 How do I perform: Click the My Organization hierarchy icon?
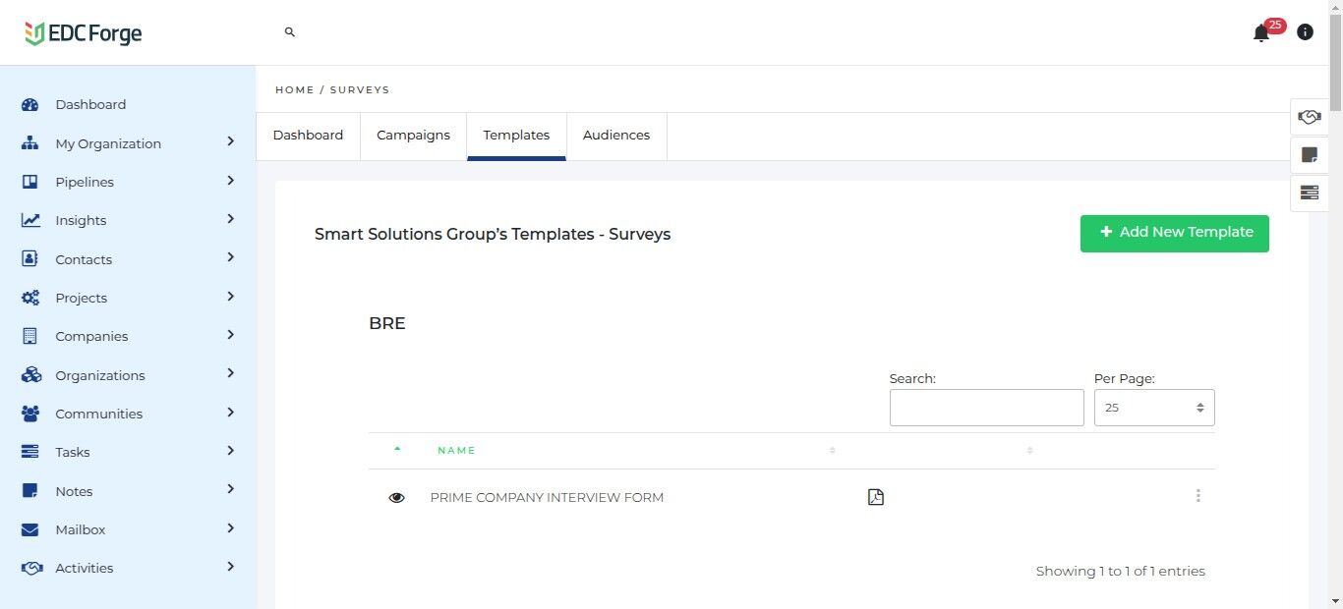pos(30,143)
